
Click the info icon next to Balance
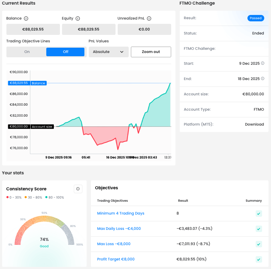click(x=26, y=19)
